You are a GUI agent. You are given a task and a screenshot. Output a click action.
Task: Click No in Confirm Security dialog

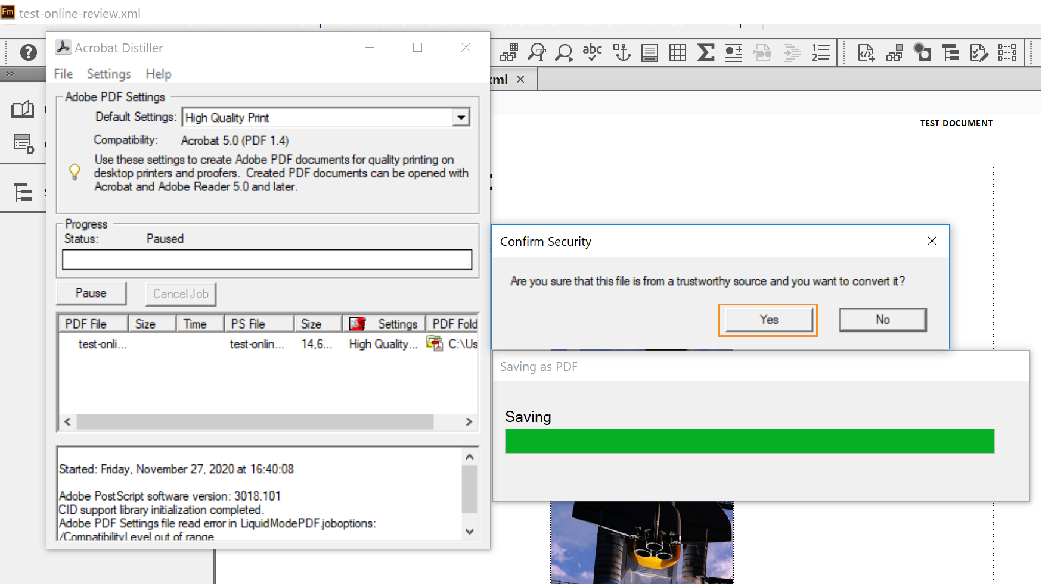[882, 320]
